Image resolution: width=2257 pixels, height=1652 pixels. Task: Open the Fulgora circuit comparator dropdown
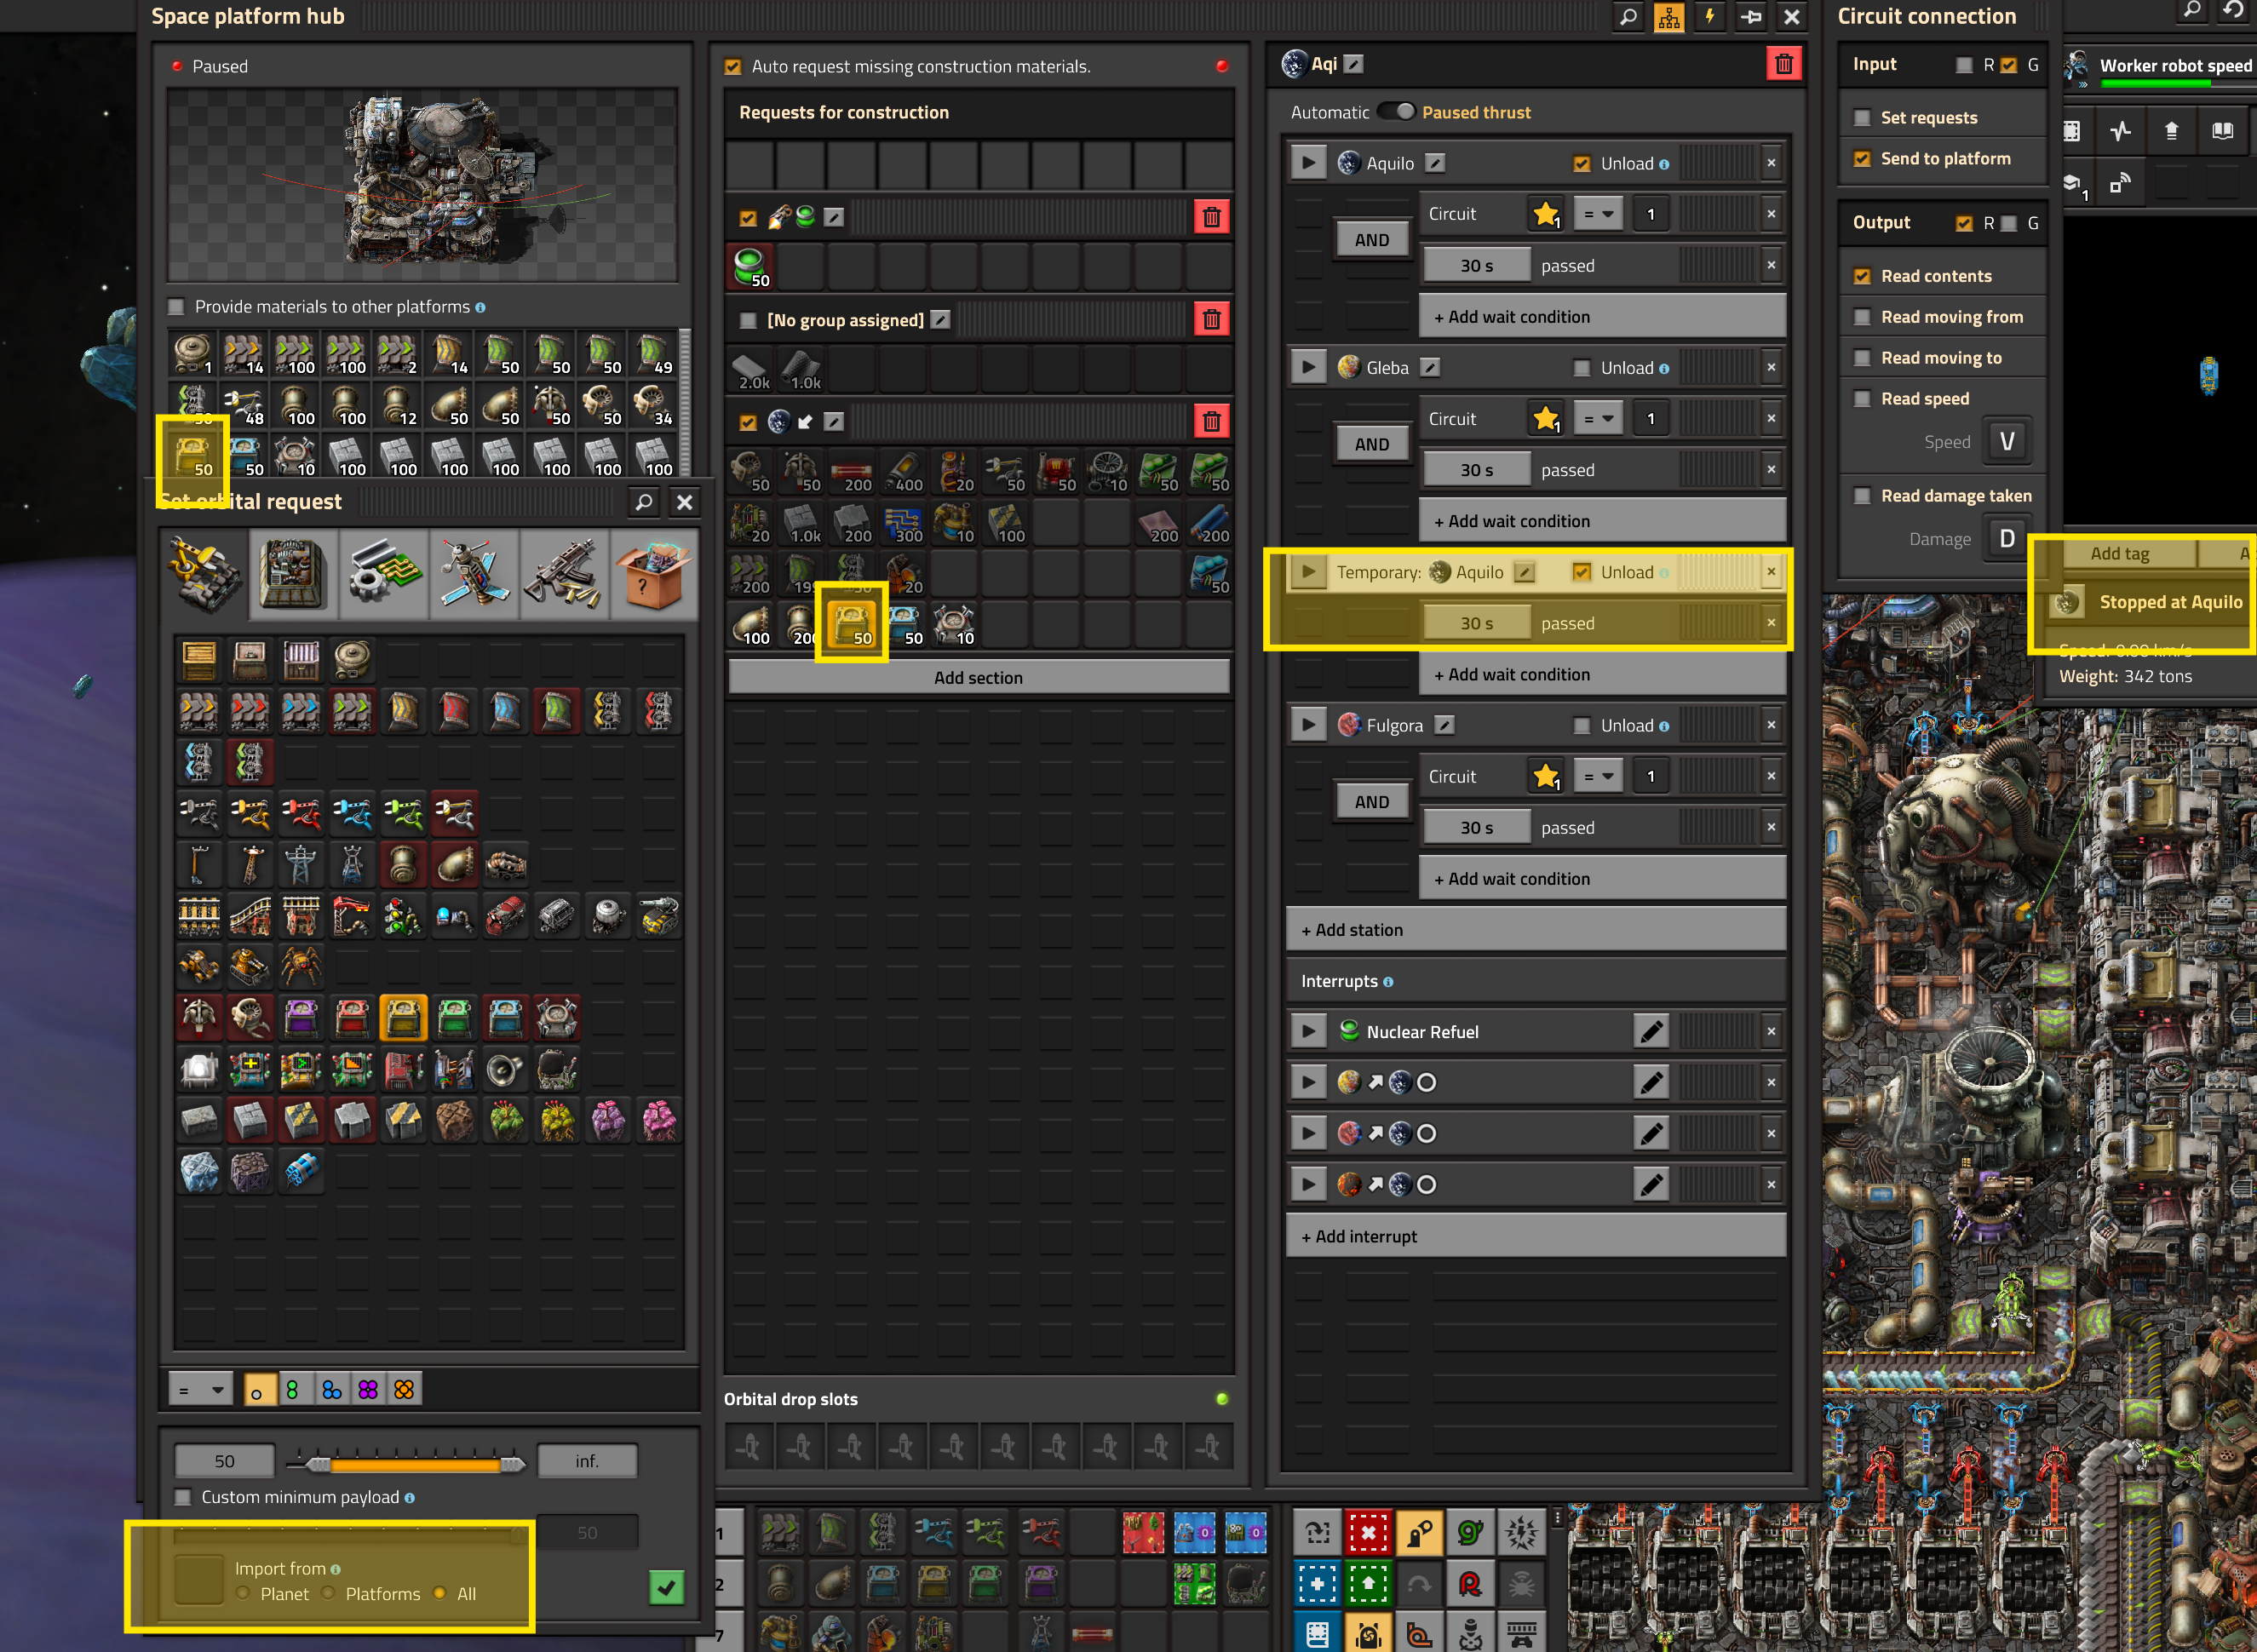[x=1598, y=776]
